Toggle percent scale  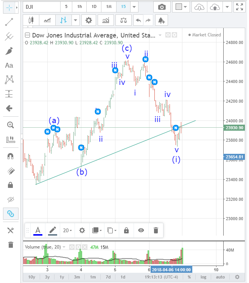(189, 277)
